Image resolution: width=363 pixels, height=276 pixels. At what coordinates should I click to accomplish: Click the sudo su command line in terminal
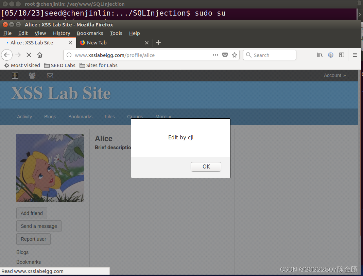(114, 13)
